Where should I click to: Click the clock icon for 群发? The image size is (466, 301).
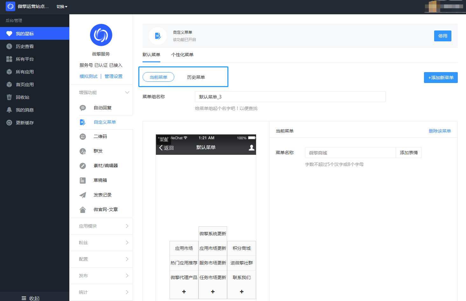pyautogui.click(x=83, y=151)
